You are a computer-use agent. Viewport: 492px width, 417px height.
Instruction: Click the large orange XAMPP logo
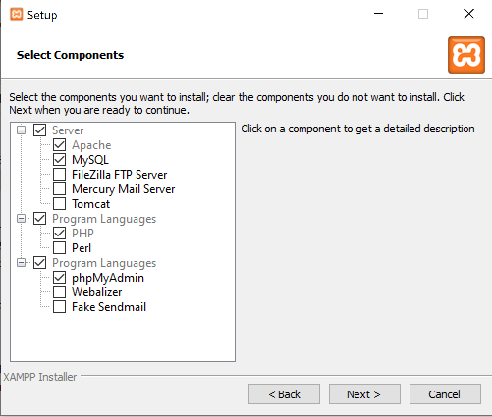(x=466, y=55)
